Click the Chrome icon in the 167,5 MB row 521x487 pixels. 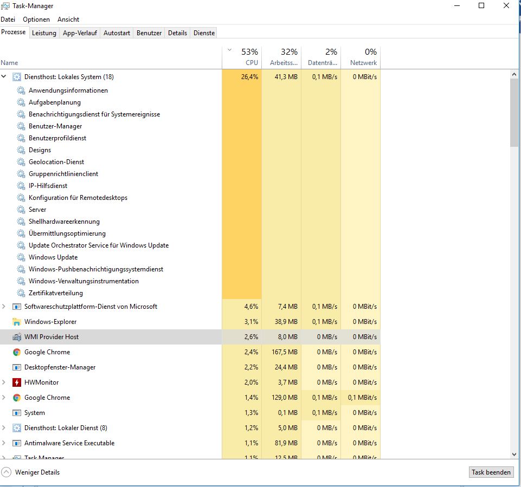[17, 352]
